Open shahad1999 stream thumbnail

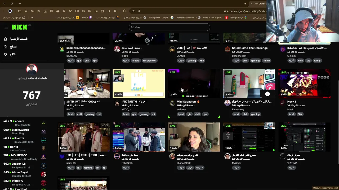[x=194, y=137]
